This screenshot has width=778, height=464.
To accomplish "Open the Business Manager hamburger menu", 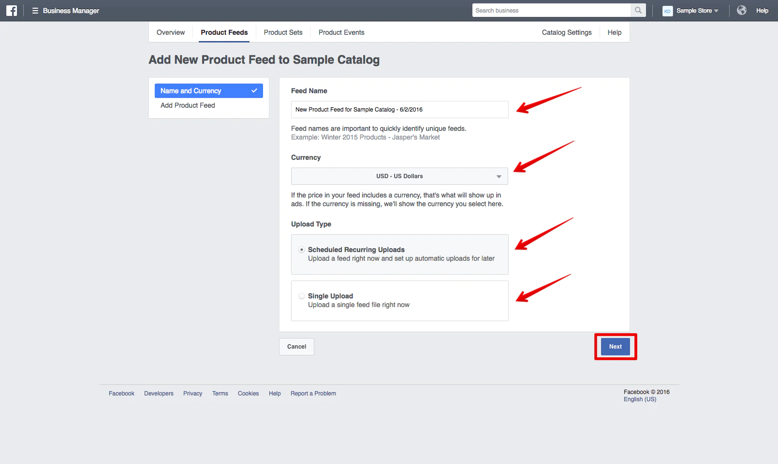I will 35,11.
